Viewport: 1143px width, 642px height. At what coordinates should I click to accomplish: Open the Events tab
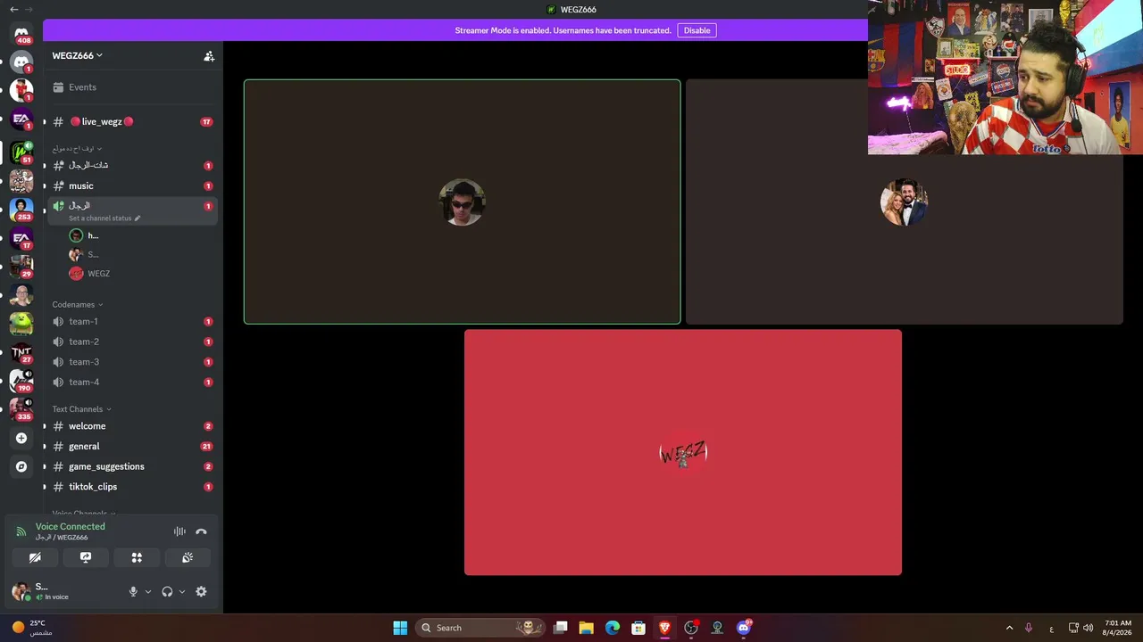click(131, 87)
